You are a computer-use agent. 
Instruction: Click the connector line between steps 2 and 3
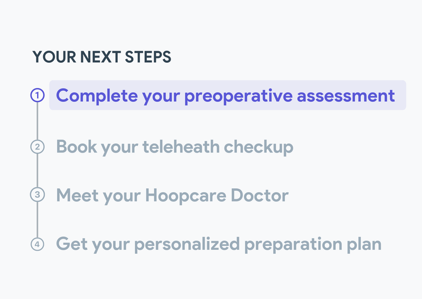coord(37,170)
